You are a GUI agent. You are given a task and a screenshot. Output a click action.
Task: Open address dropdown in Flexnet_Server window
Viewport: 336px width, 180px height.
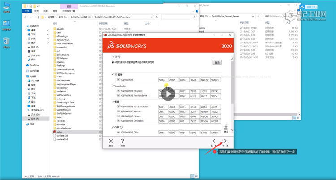[x=254, y=16]
